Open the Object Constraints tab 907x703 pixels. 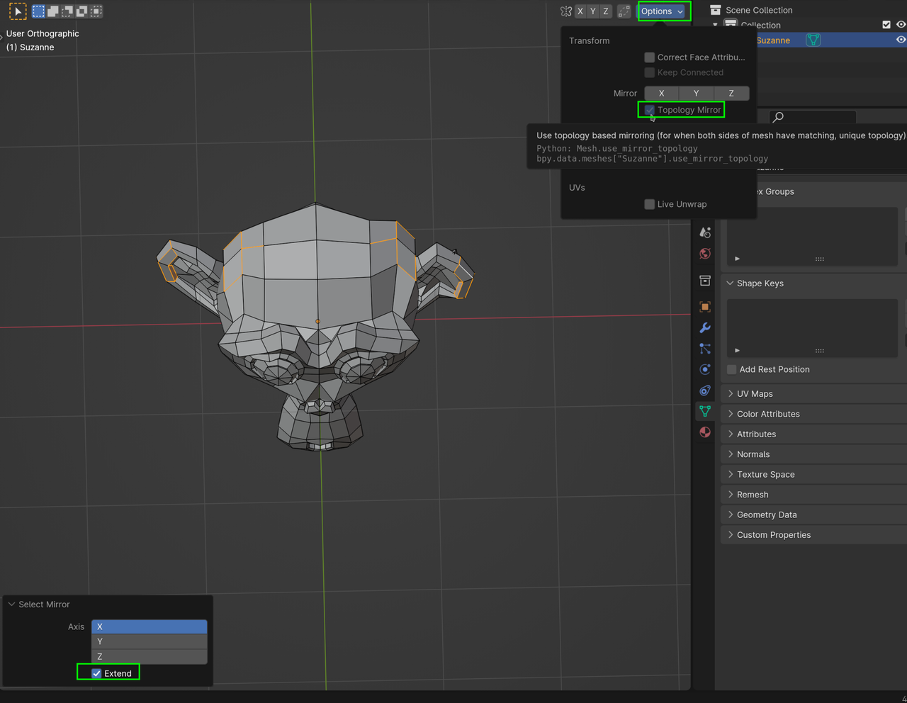pyautogui.click(x=704, y=390)
